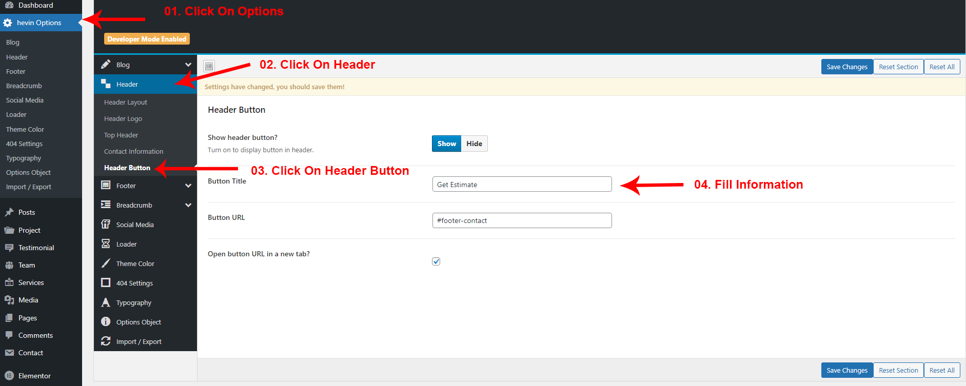Viewport: 966px width, 386px height.
Task: Click the Typography letter icon
Action: pos(106,302)
